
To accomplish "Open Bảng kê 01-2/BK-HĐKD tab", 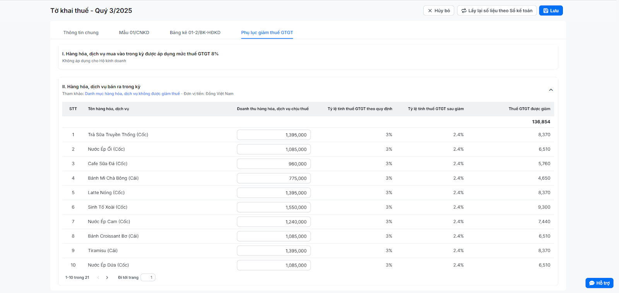I will pos(195,32).
